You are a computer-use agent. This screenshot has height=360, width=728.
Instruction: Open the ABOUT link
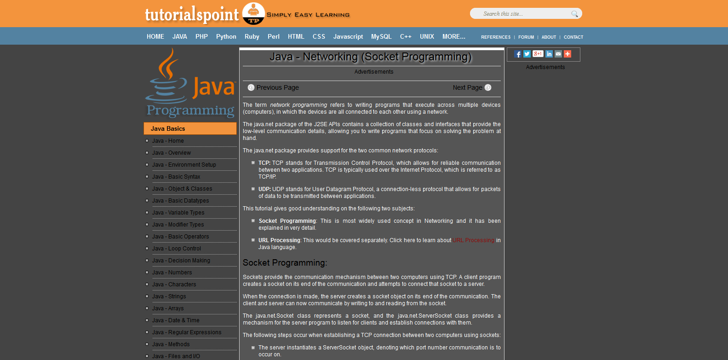tap(549, 37)
